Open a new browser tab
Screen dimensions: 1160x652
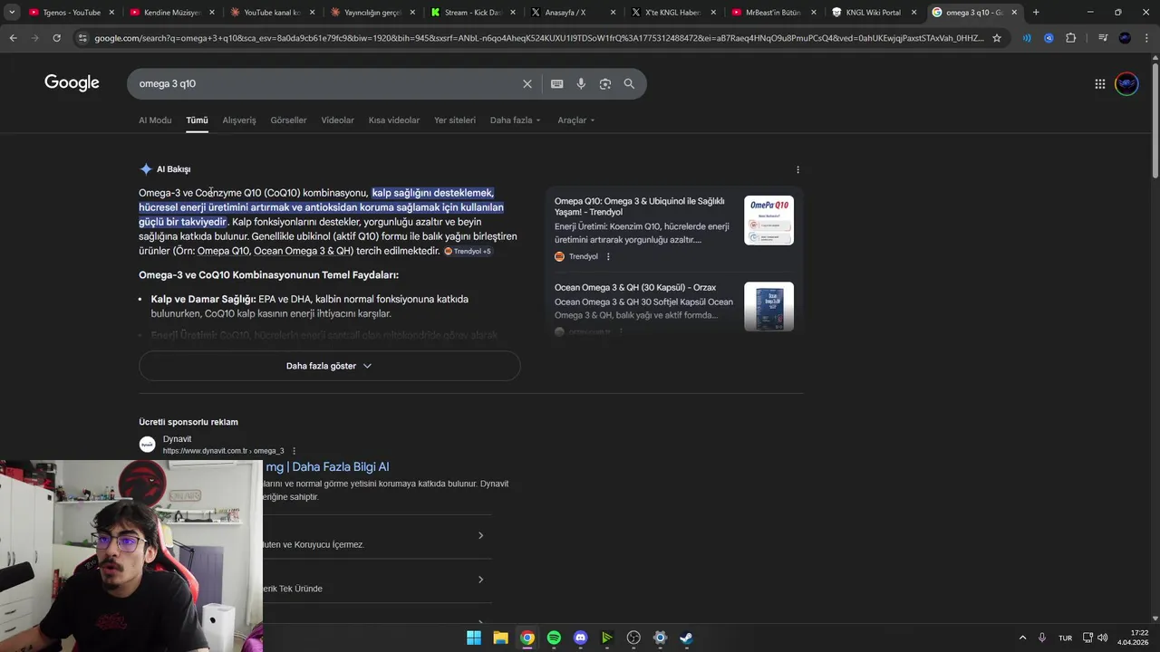coord(1036,13)
